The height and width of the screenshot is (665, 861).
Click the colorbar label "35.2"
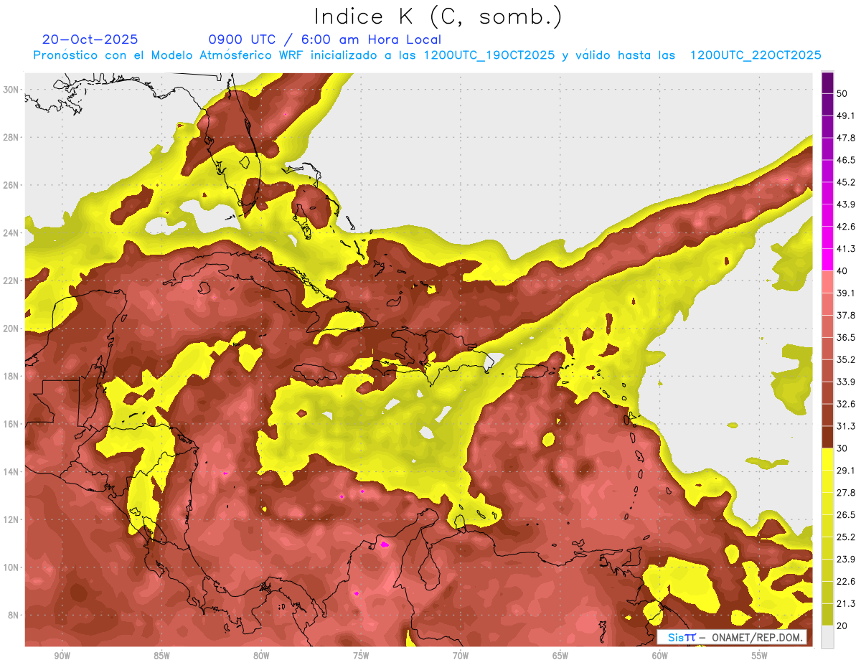(x=846, y=359)
